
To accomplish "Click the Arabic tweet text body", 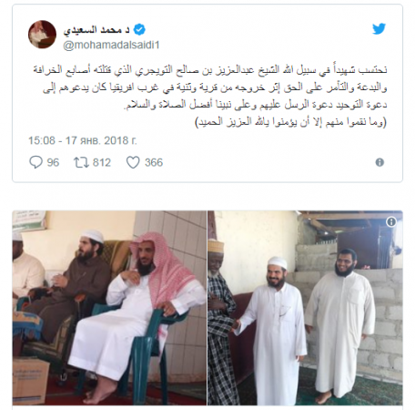I will coord(210,96).
